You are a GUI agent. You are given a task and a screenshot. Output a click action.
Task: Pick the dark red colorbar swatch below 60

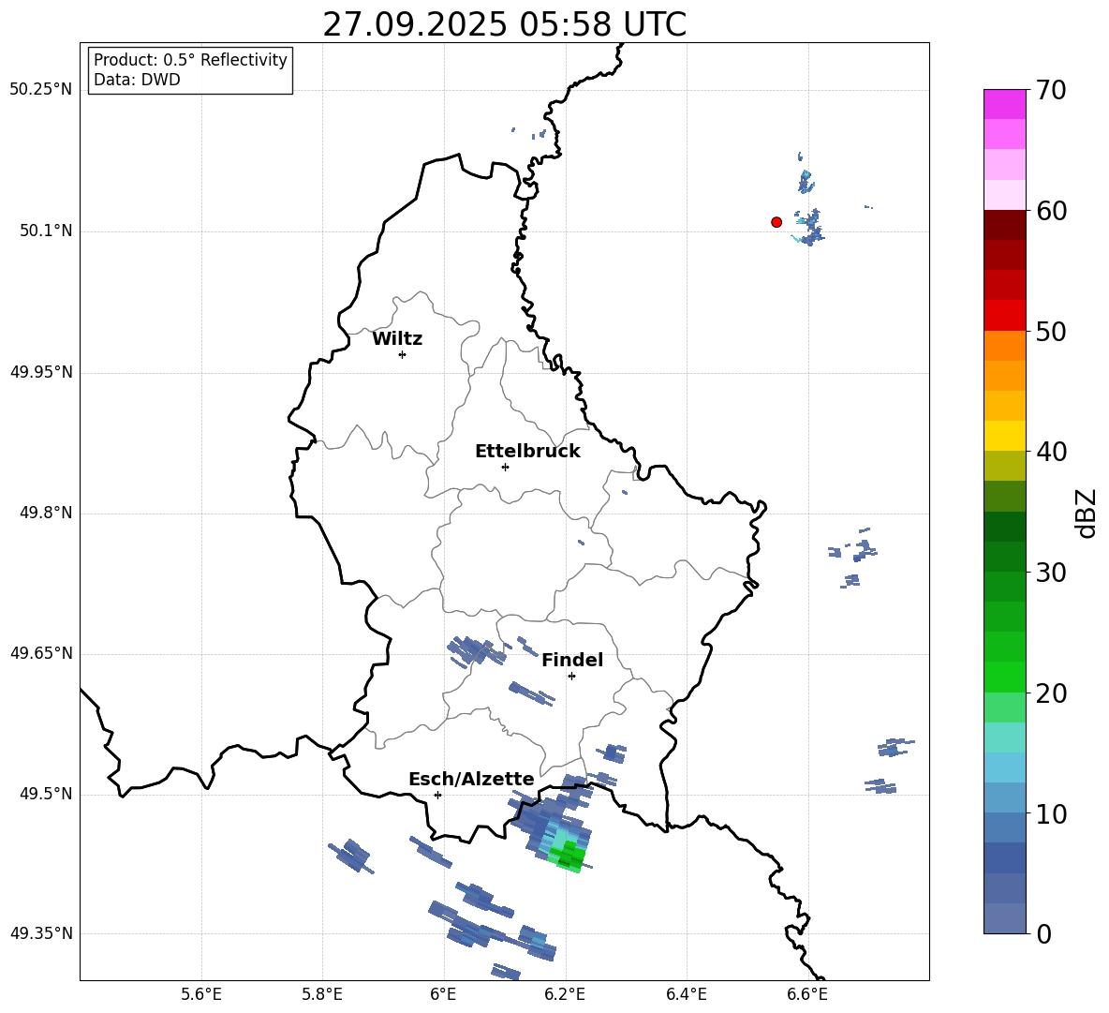click(x=1005, y=225)
